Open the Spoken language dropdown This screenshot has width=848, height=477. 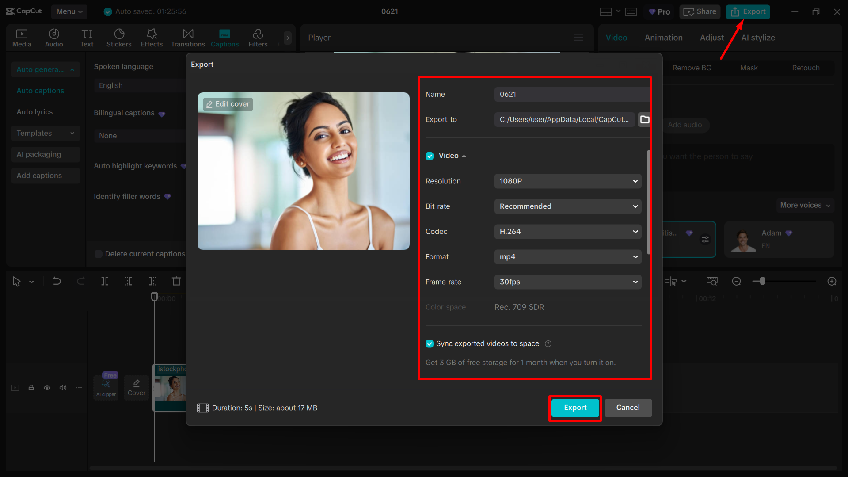tap(140, 85)
